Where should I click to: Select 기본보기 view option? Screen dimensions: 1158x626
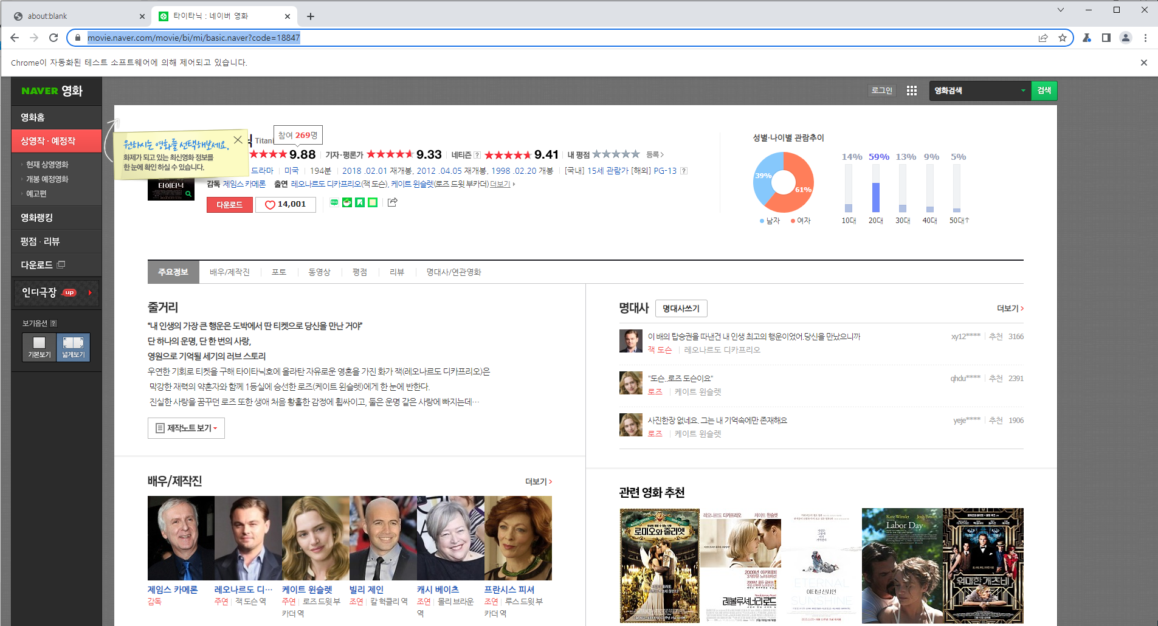click(x=40, y=347)
